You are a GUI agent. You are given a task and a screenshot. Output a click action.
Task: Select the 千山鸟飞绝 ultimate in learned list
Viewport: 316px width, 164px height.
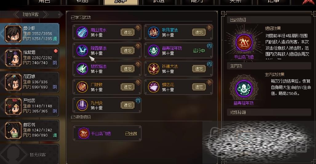pyautogui.click(x=107, y=133)
